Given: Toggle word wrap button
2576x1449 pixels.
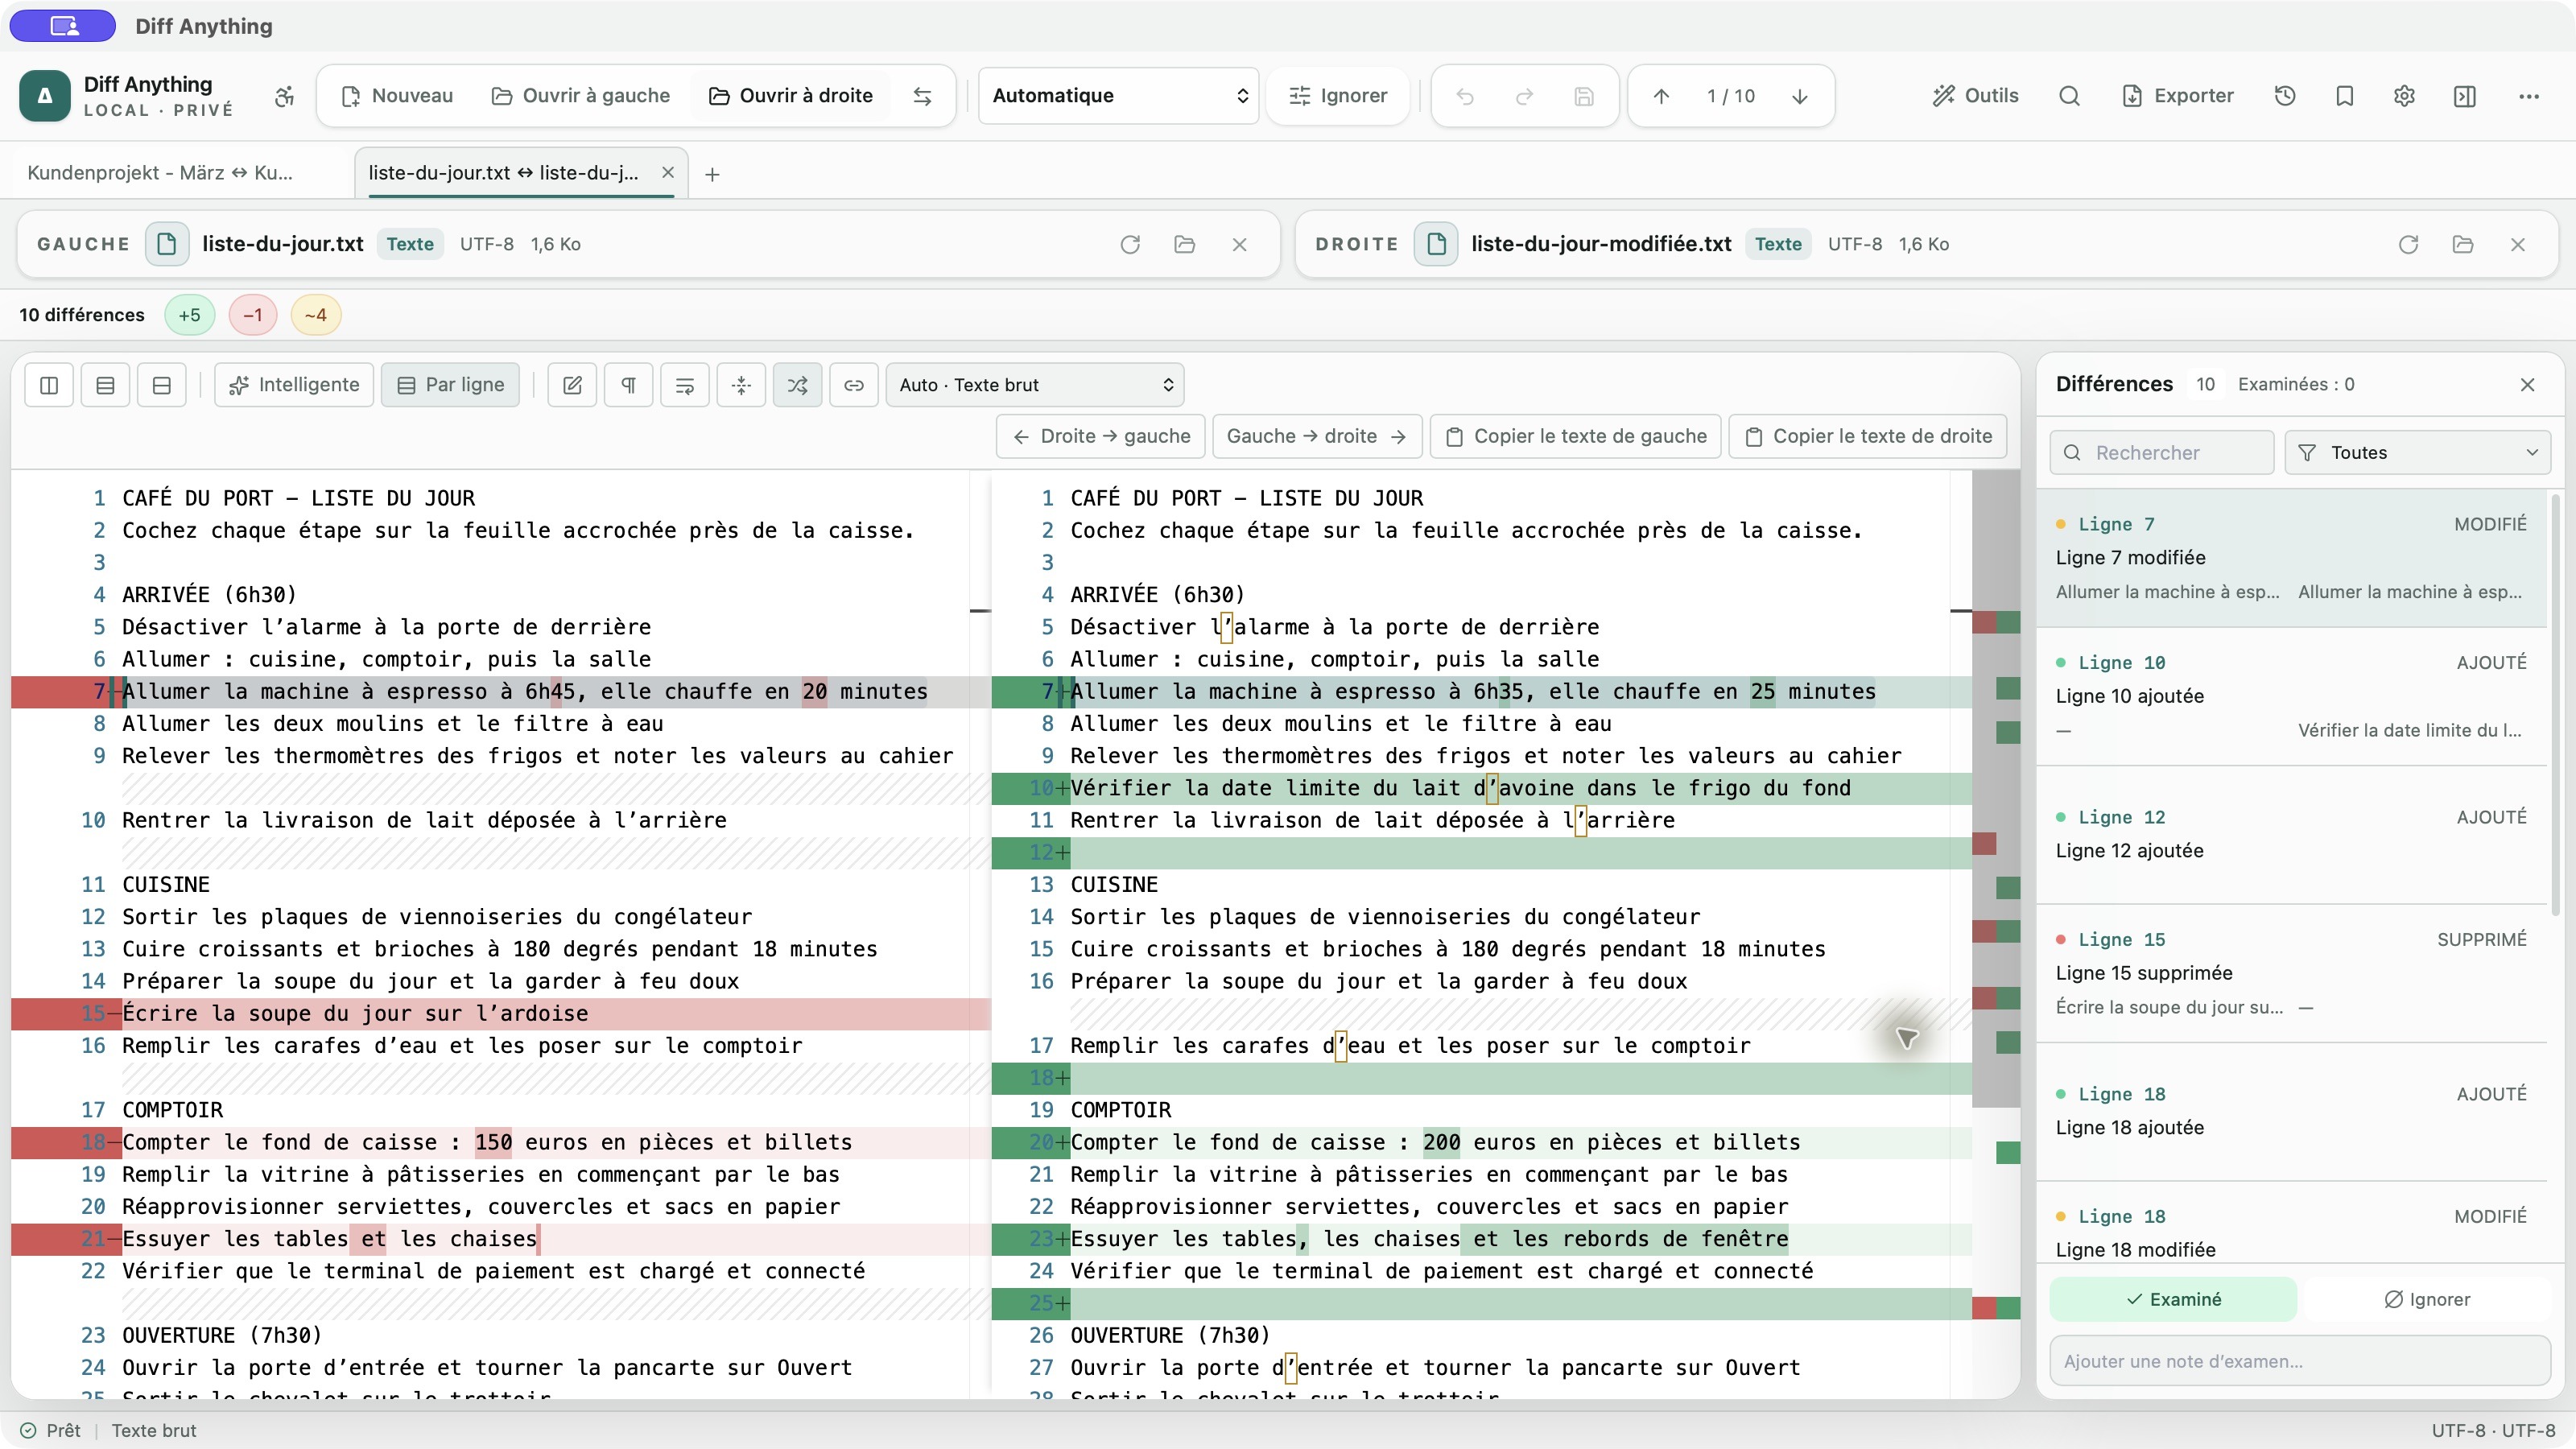Looking at the screenshot, I should click(685, 385).
